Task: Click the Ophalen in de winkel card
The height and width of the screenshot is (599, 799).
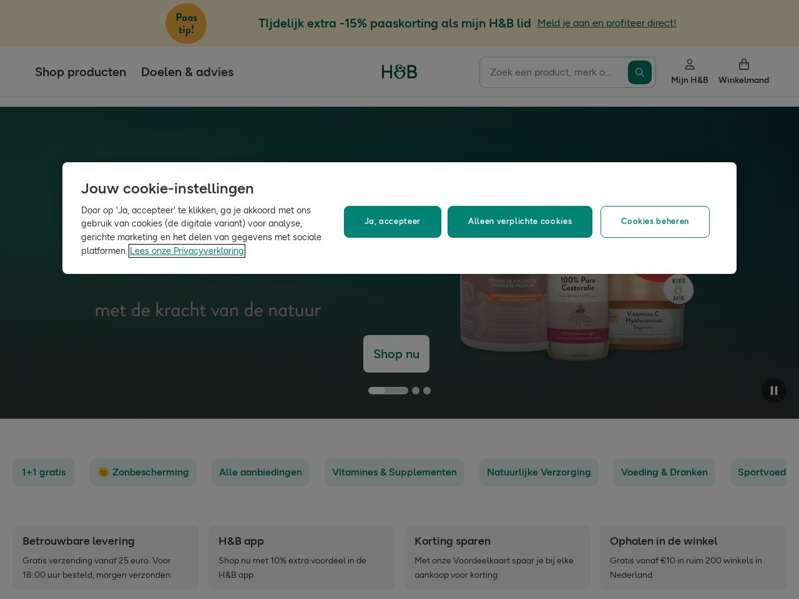Action: click(x=693, y=558)
